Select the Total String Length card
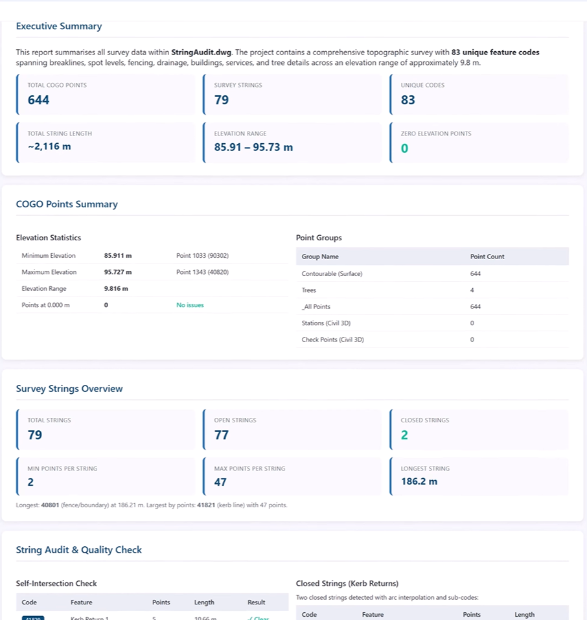The image size is (587, 620). tap(106, 143)
